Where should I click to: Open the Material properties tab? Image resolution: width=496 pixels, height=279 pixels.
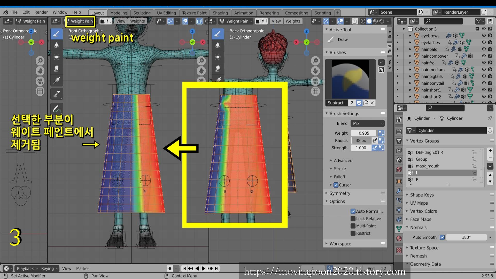pyautogui.click(x=399, y=238)
